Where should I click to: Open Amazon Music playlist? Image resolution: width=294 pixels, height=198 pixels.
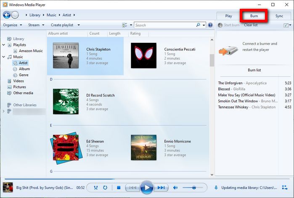point(31,51)
